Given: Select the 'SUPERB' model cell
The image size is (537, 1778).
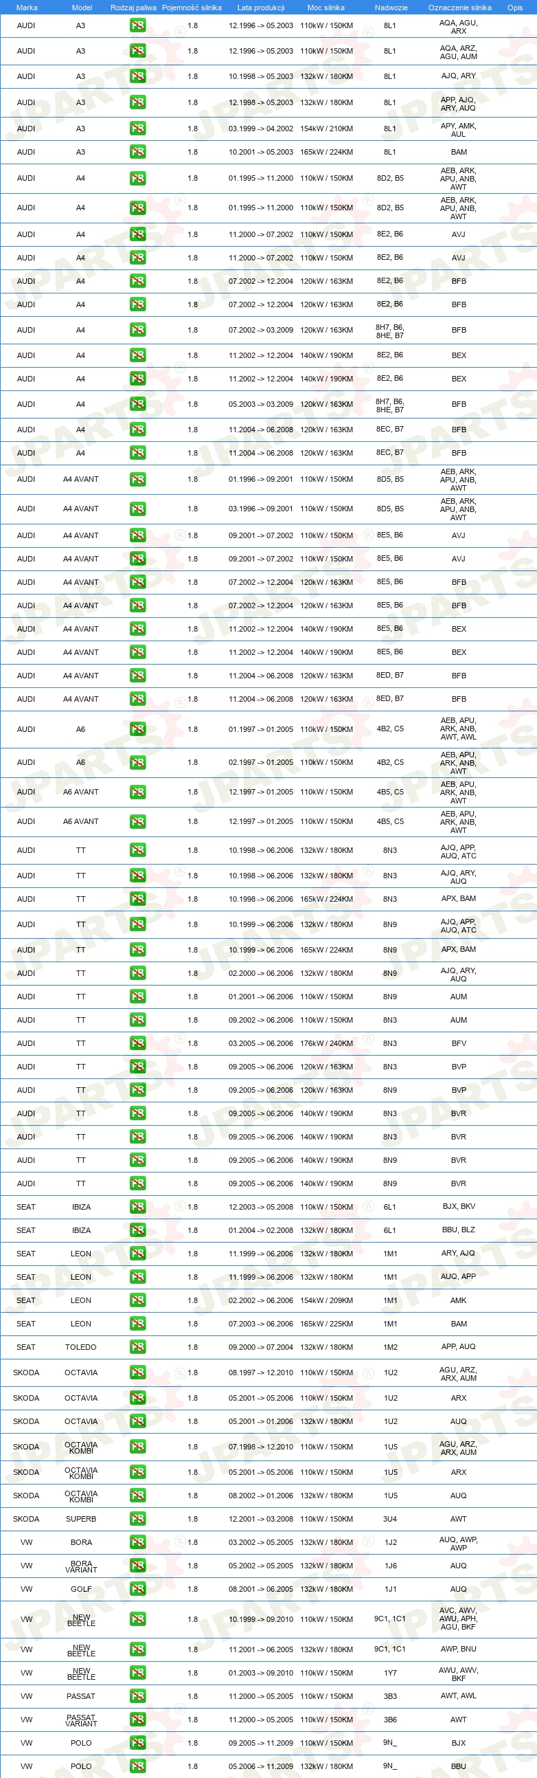Looking at the screenshot, I should point(80,1519).
